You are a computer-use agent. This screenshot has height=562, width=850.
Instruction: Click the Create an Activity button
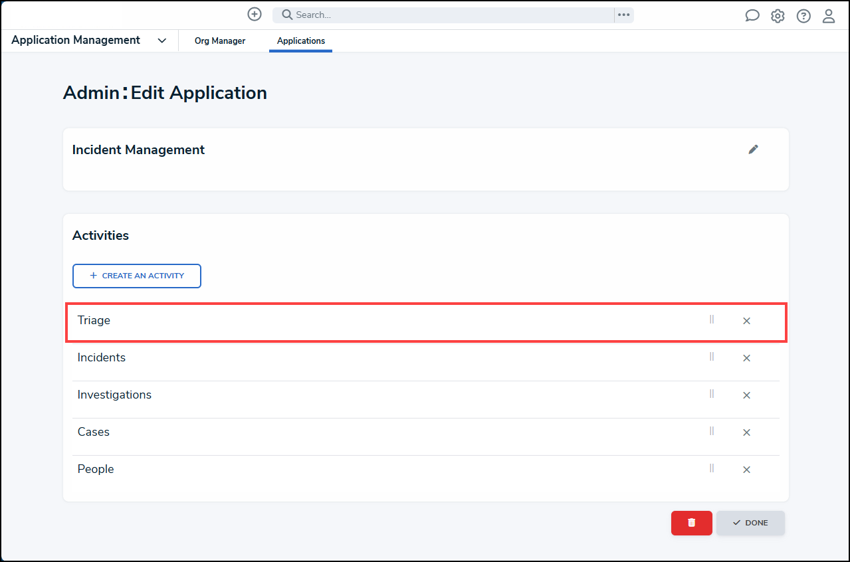coord(137,276)
